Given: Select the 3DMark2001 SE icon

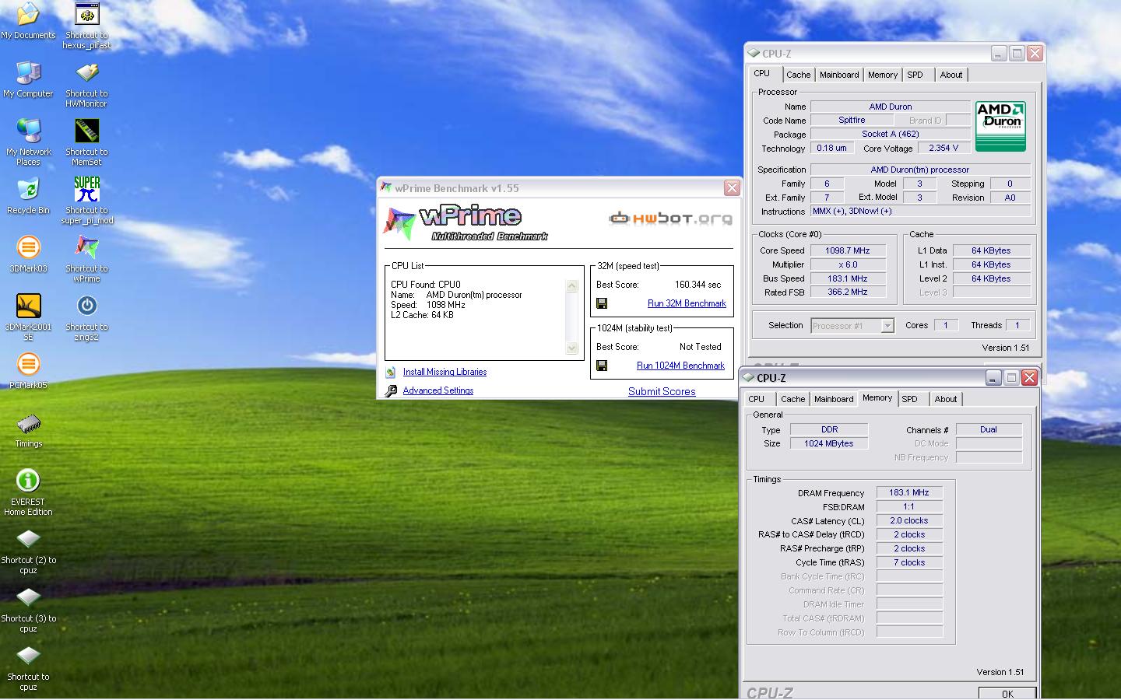Looking at the screenshot, I should pos(28,317).
